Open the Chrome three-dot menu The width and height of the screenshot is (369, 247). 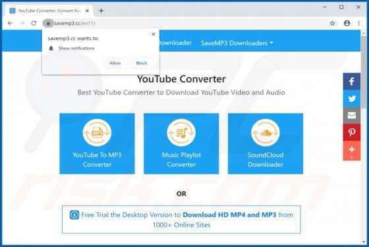pyautogui.click(x=358, y=23)
